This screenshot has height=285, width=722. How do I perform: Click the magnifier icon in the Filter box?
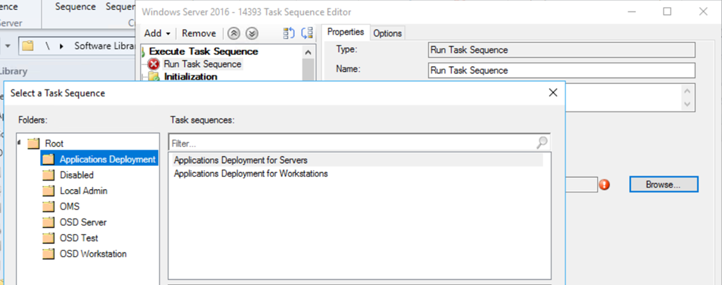[541, 142]
